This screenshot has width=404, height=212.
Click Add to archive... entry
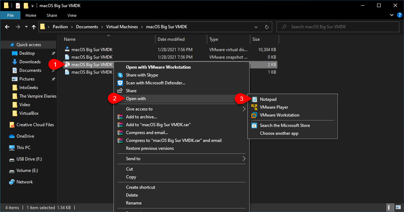coord(181,117)
